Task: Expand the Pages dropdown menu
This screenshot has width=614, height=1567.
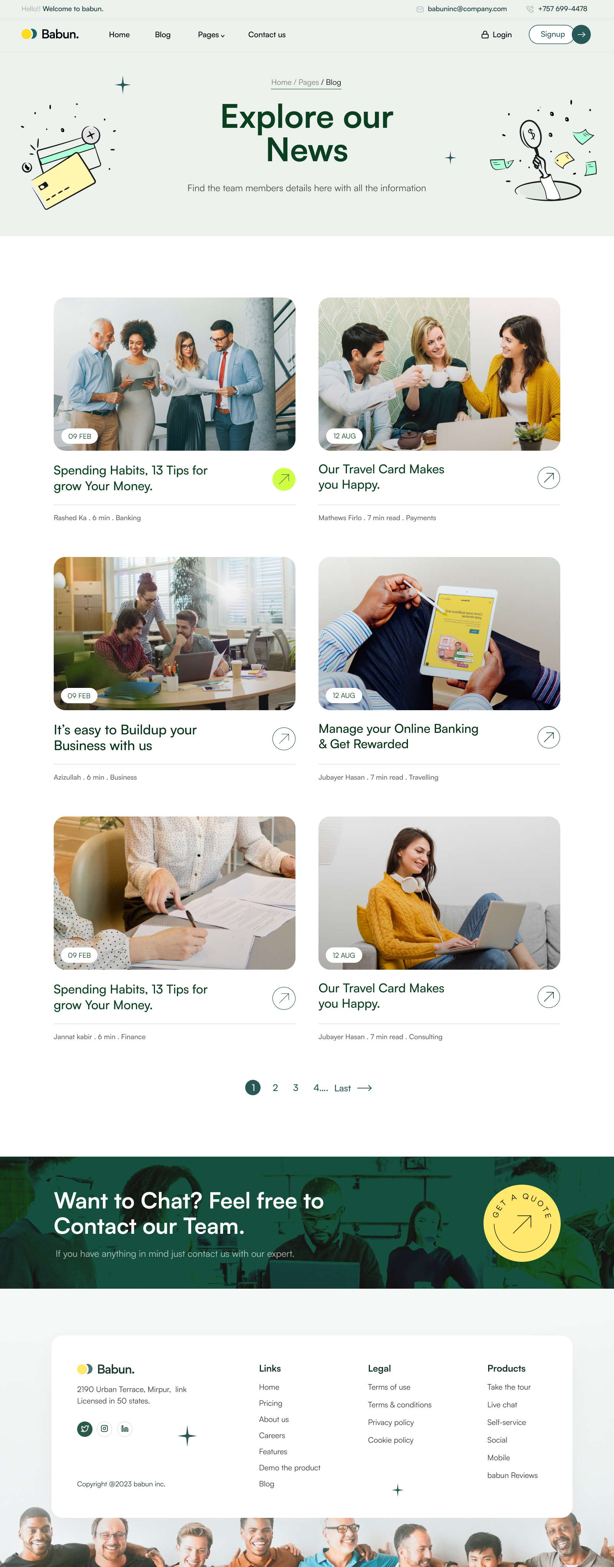Action: [211, 35]
